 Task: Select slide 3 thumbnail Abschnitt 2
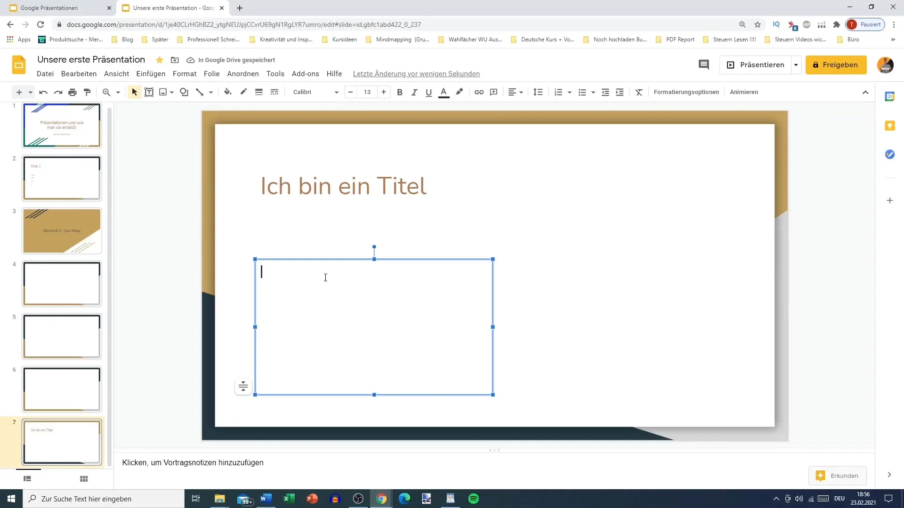coord(62,231)
